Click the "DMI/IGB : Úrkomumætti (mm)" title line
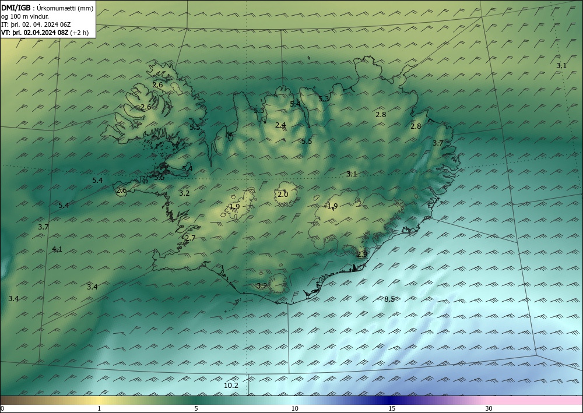Viewport: 583px width, 413px height. coord(47,8)
